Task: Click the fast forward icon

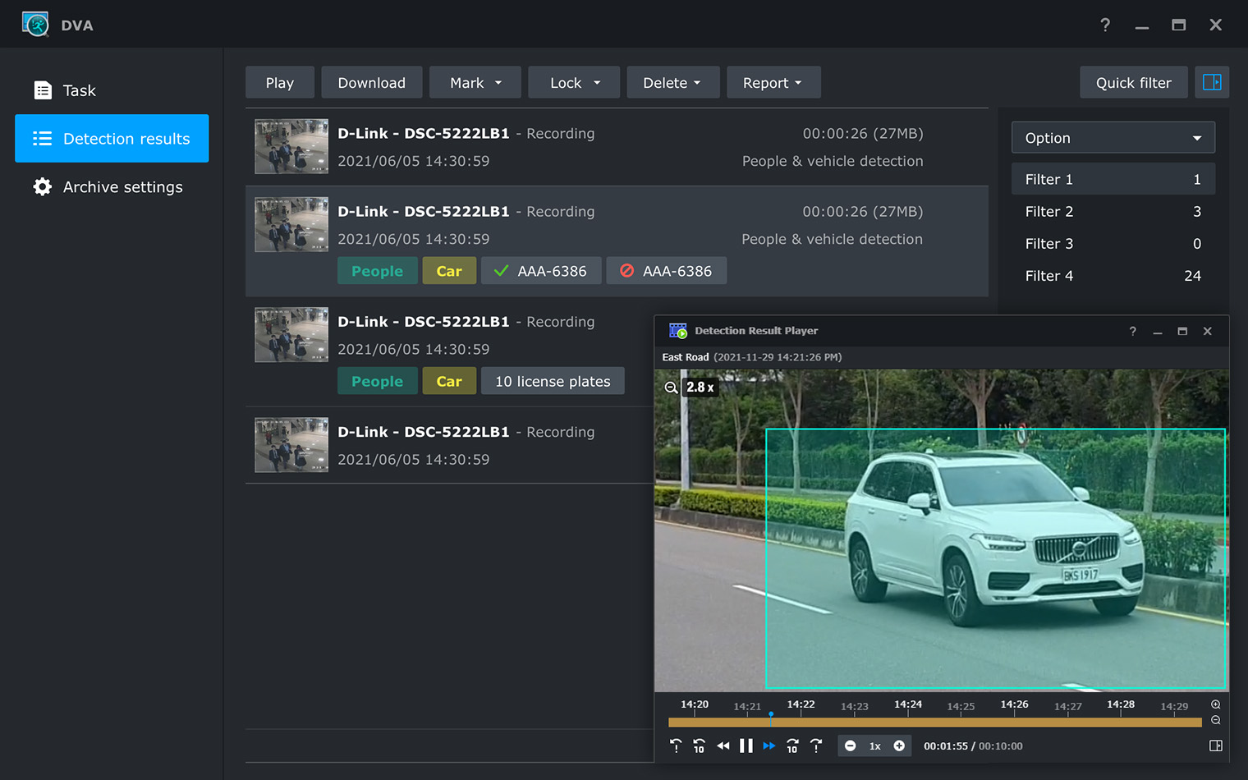Action: (x=769, y=746)
